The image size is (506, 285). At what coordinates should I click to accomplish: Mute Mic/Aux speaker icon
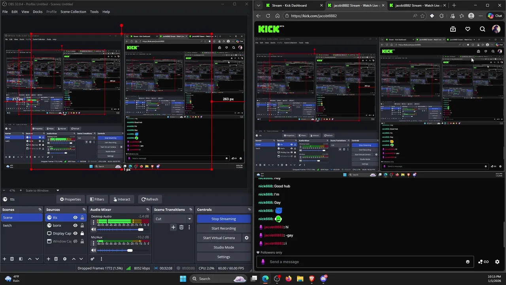point(94,250)
